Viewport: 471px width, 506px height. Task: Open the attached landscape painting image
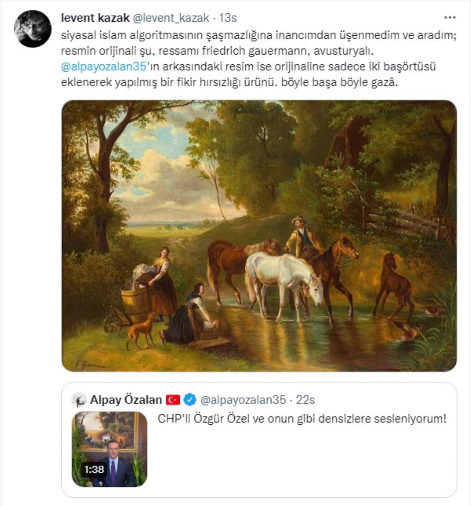tap(259, 236)
